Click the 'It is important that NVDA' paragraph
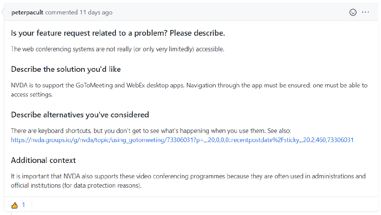 188,181
